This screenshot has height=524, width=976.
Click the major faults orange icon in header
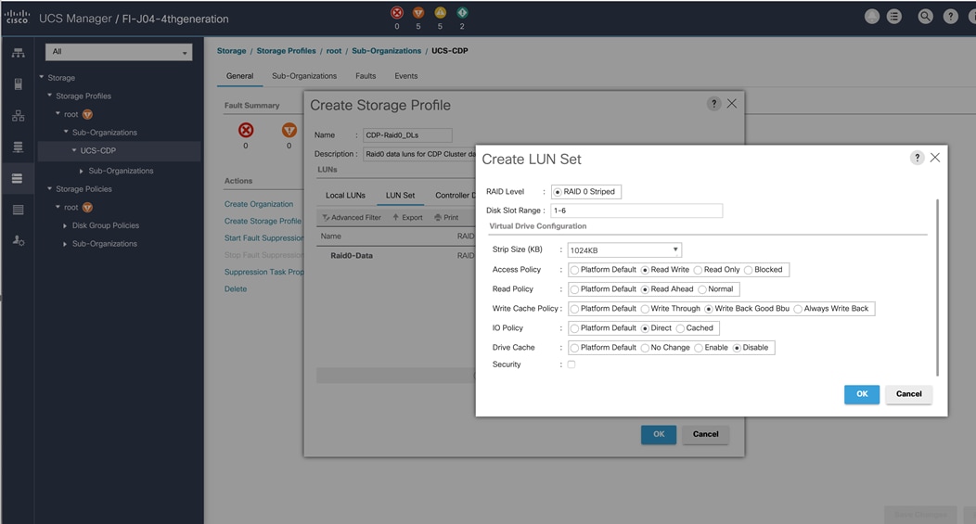click(x=418, y=12)
